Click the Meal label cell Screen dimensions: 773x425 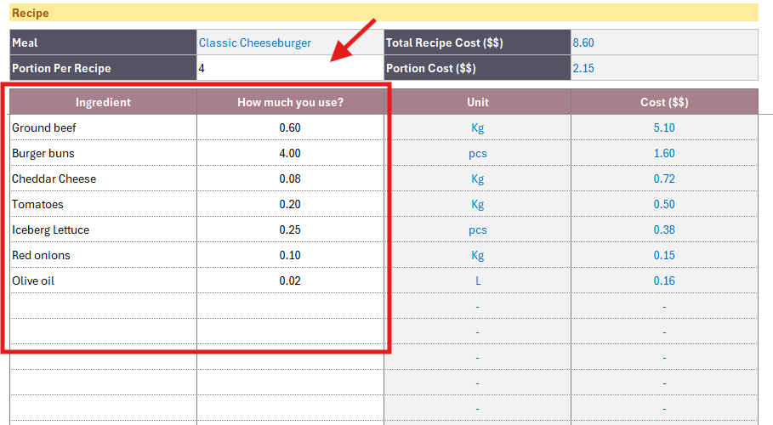click(x=103, y=42)
